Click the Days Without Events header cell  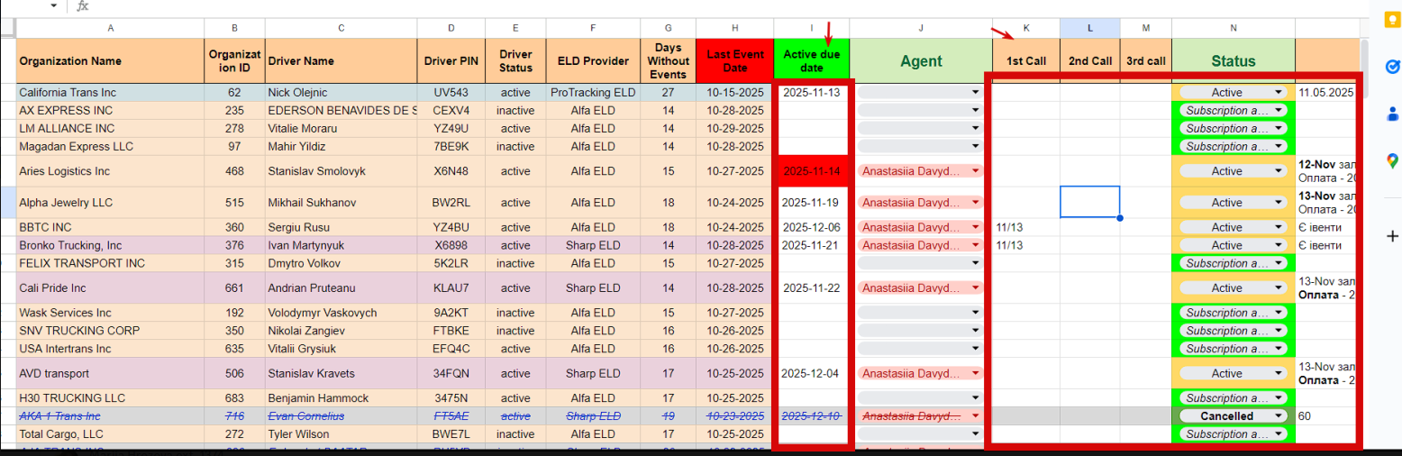[x=668, y=61]
